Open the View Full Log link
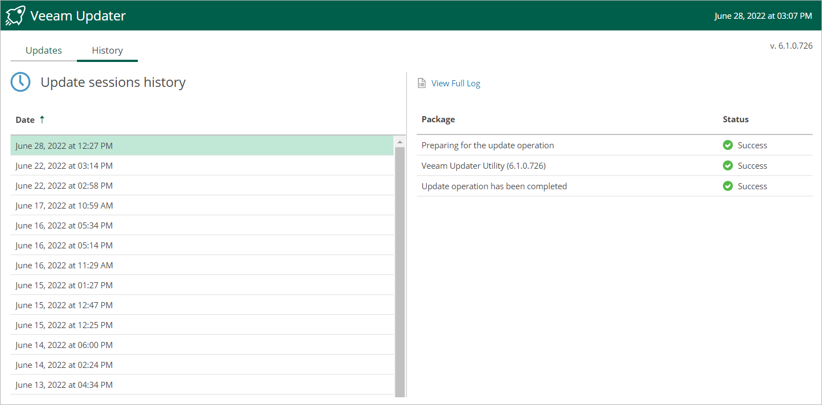 [x=456, y=84]
